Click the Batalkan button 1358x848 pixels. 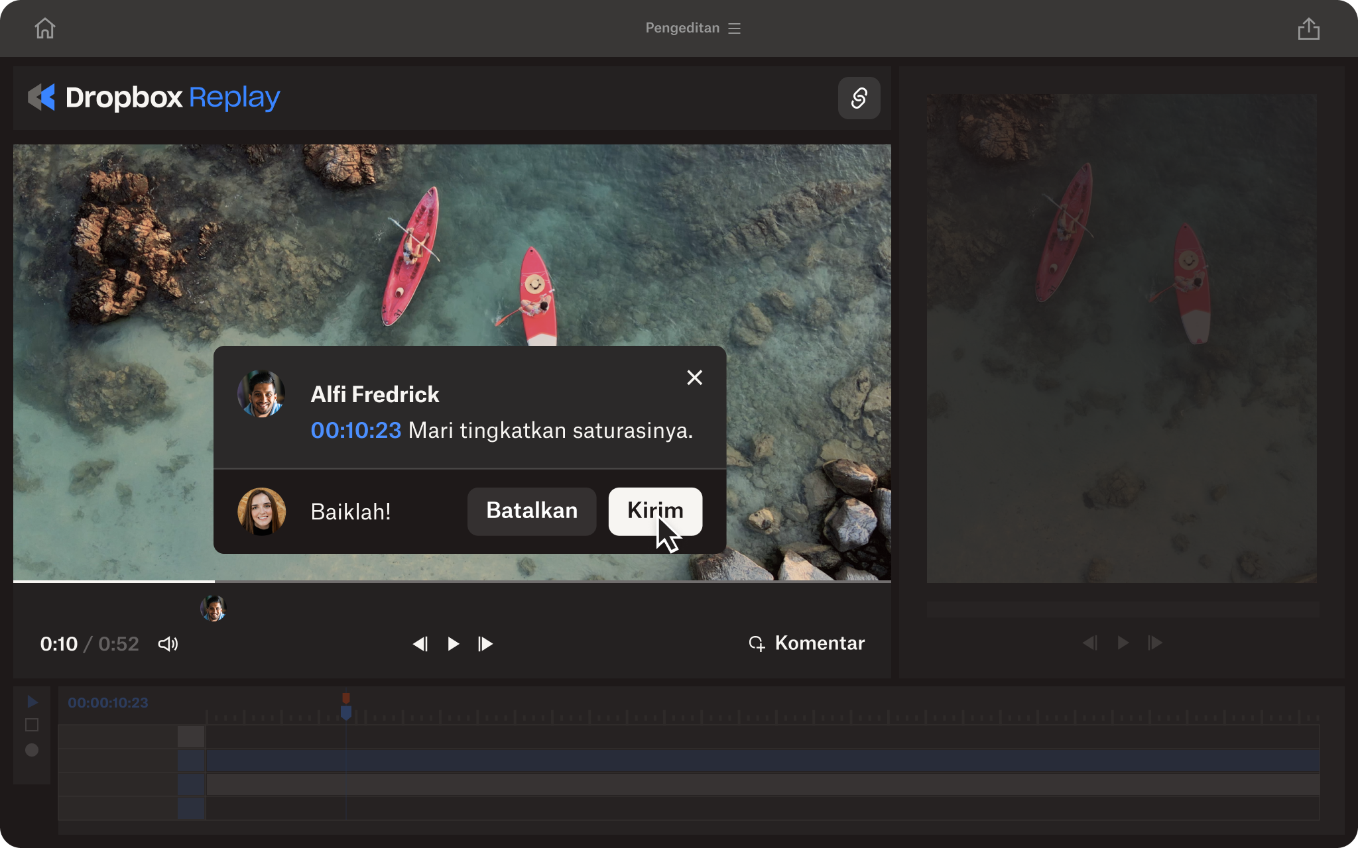[x=532, y=511]
